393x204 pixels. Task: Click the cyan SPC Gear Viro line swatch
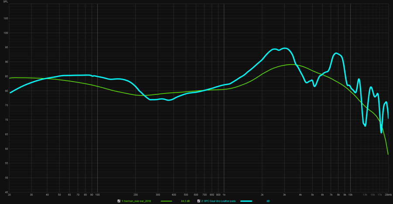(x=246, y=201)
